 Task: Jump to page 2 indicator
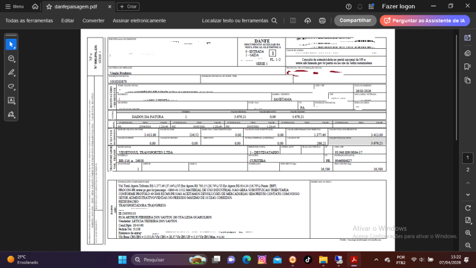click(x=468, y=170)
